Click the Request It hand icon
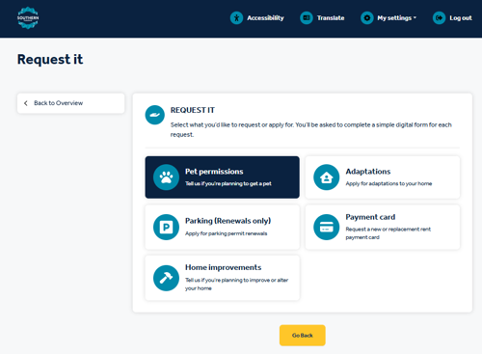Viewport: 482px width, 354px height. [x=154, y=115]
